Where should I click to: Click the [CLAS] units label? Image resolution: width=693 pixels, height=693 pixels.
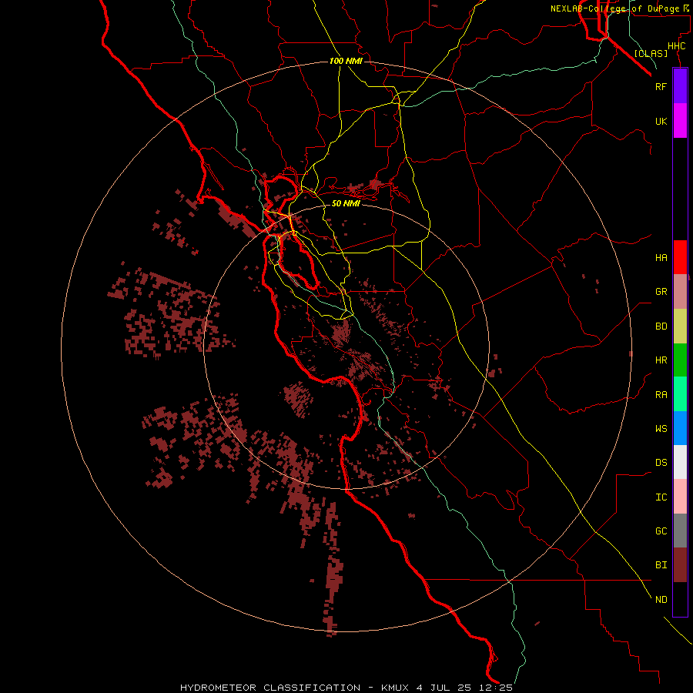[x=651, y=53]
